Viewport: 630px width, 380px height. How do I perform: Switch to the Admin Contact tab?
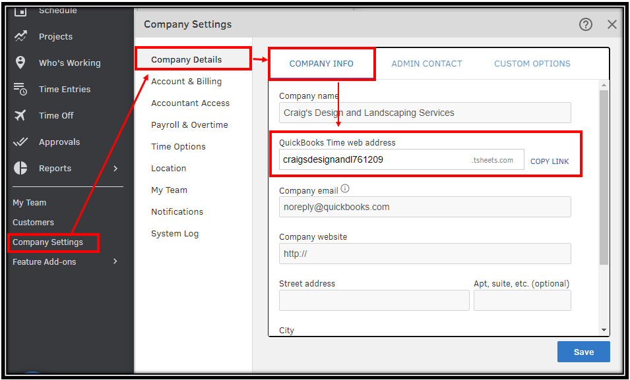click(x=427, y=63)
